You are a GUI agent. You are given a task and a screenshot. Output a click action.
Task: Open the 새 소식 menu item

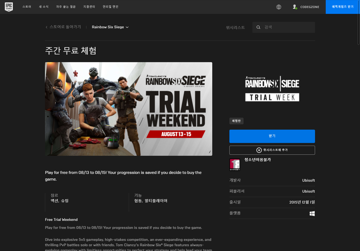[44, 7]
